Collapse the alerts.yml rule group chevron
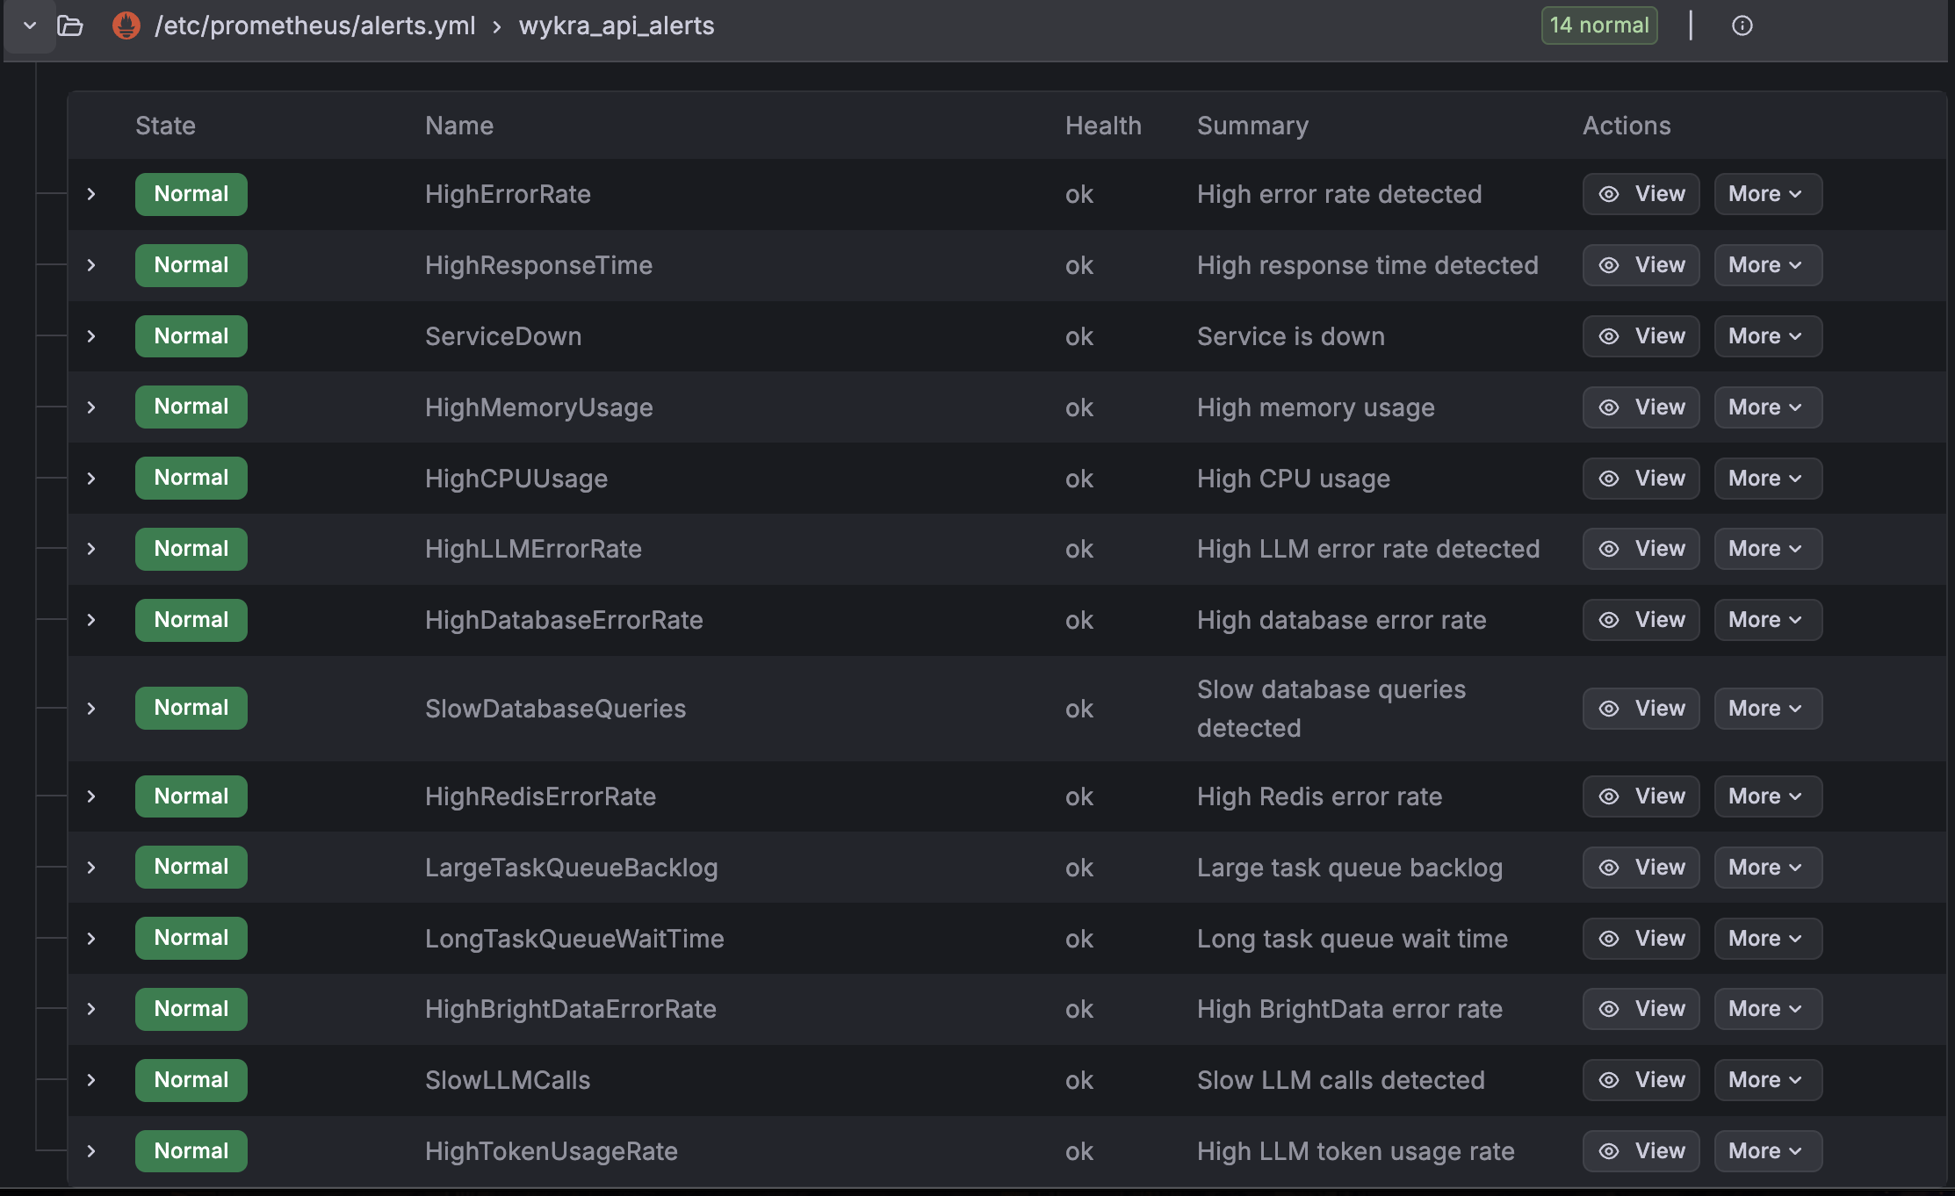This screenshot has width=1955, height=1196. (x=30, y=25)
